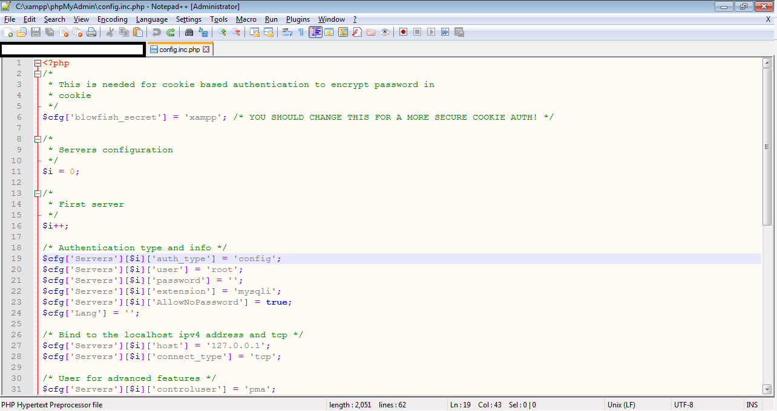The image size is (777, 411).
Task: Toggle show all characters
Action: [x=301, y=32]
